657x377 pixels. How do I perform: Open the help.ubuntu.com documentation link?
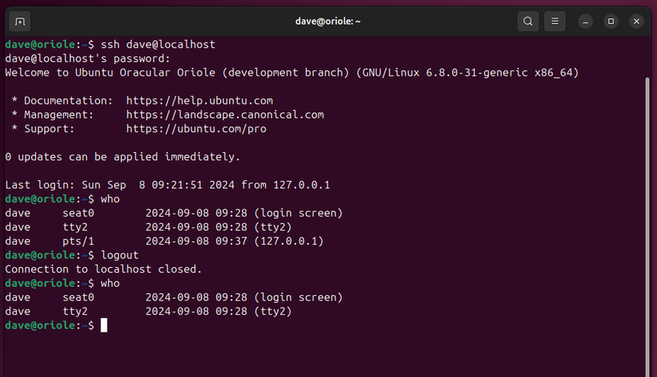[x=199, y=100]
